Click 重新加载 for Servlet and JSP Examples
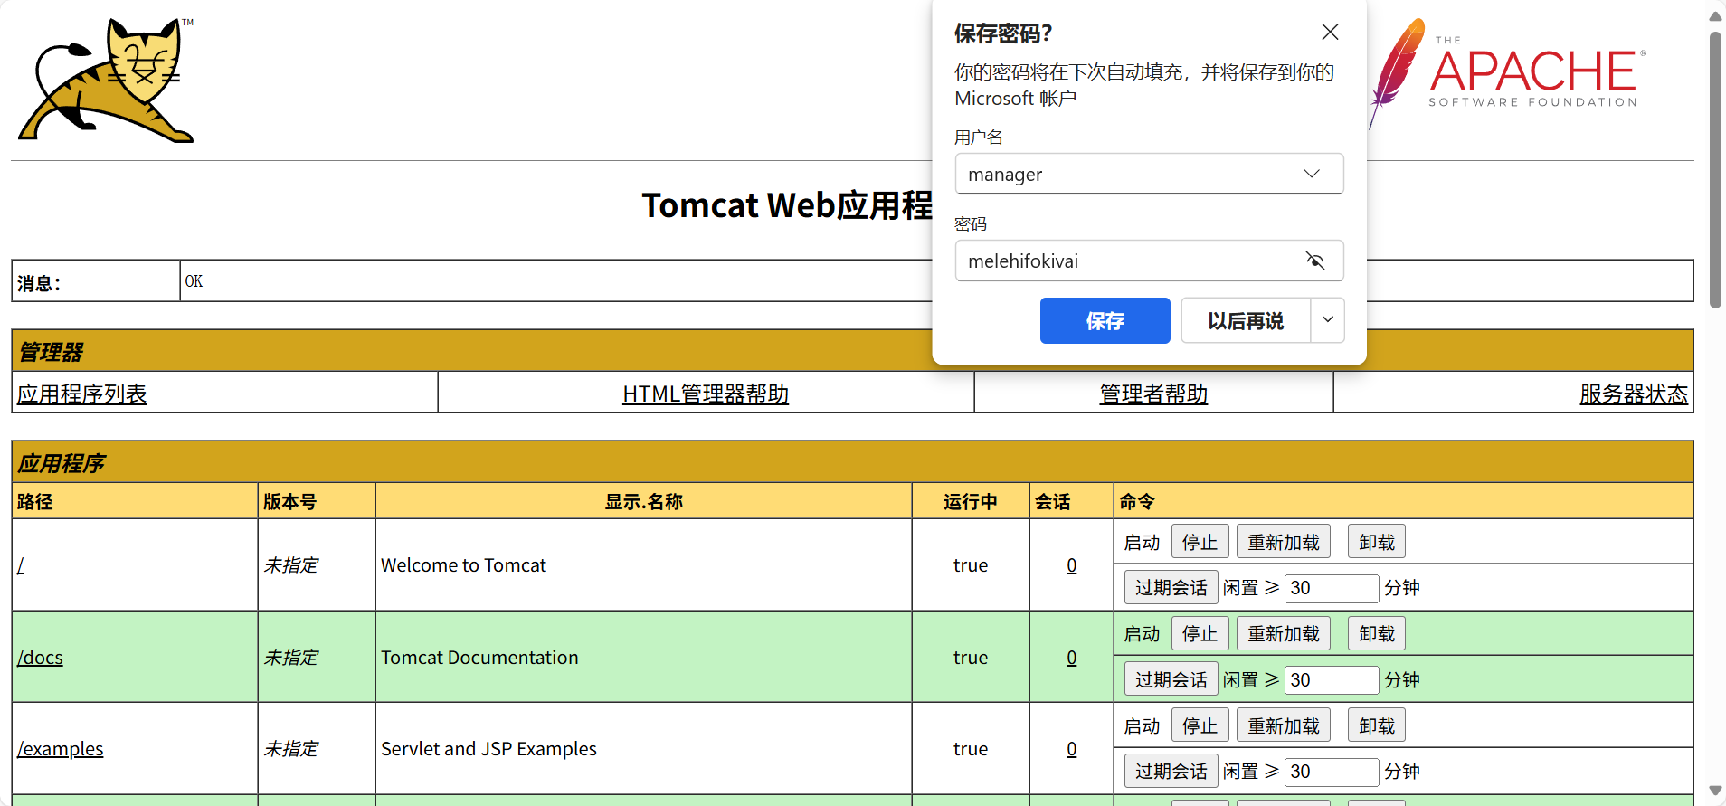1726x806 pixels. pyautogui.click(x=1284, y=725)
